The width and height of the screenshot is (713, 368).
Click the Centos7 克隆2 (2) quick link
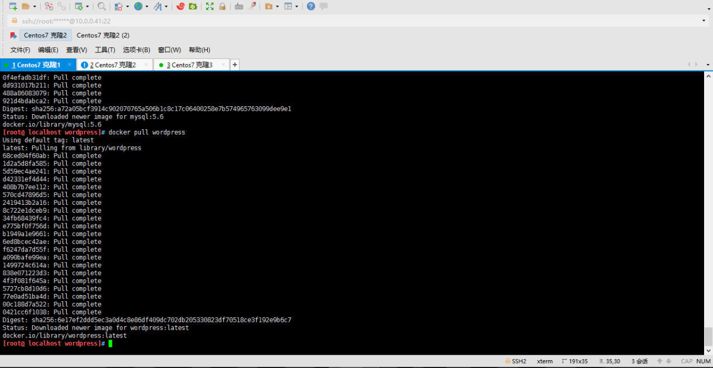[103, 35]
